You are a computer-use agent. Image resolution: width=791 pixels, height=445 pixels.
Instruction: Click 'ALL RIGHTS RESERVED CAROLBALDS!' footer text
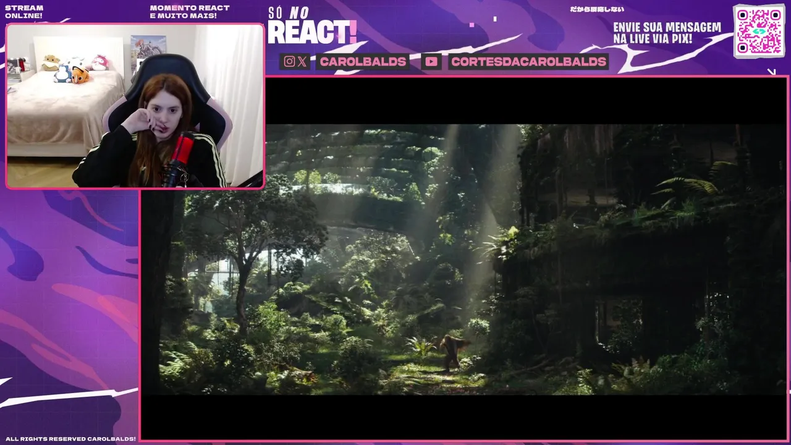[x=70, y=439]
